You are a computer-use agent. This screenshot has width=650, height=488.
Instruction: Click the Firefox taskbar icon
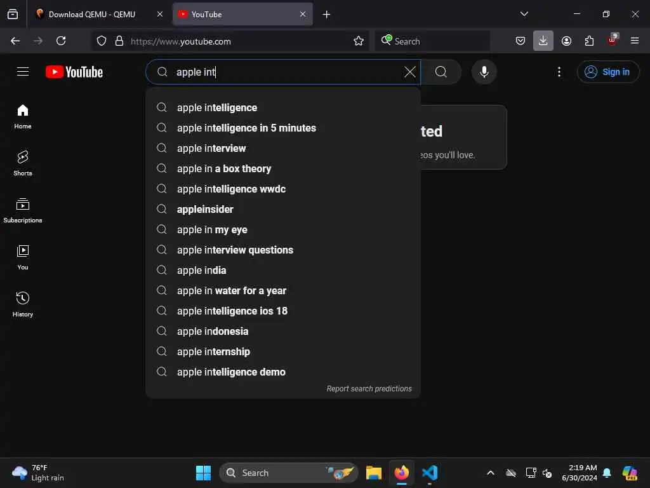[x=402, y=473]
